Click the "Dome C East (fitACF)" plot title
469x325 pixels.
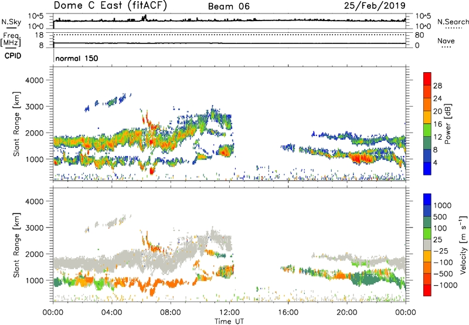click(x=110, y=5)
